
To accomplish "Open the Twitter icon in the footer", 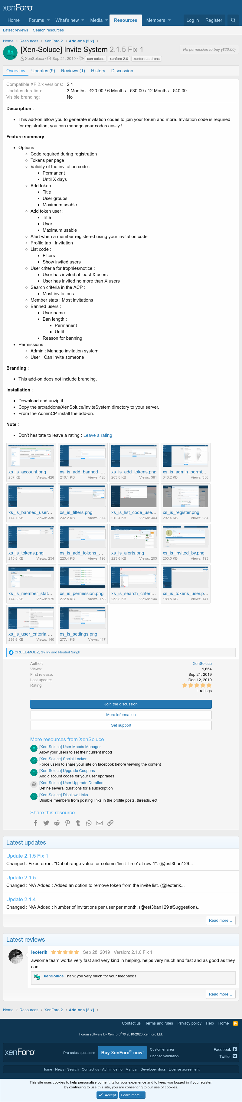I will click(235, 1056).
